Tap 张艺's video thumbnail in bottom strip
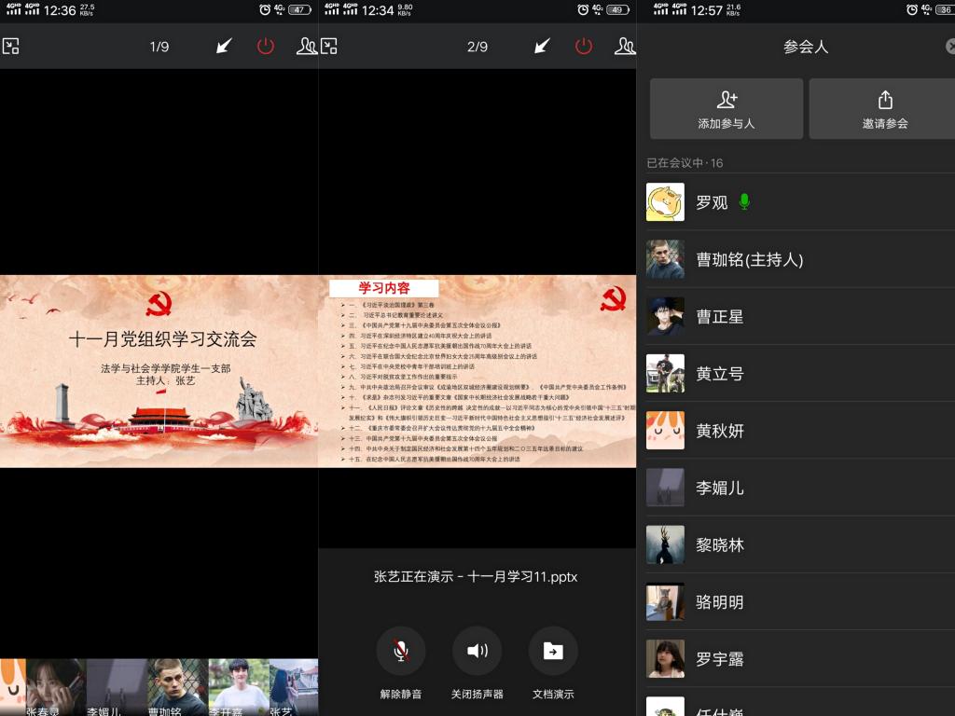 coord(293,688)
